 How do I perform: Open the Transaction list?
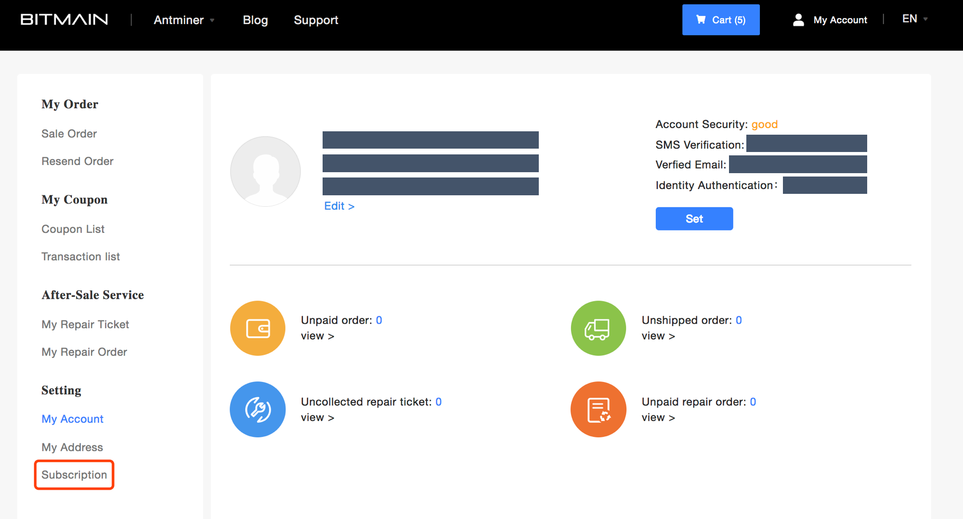(80, 256)
